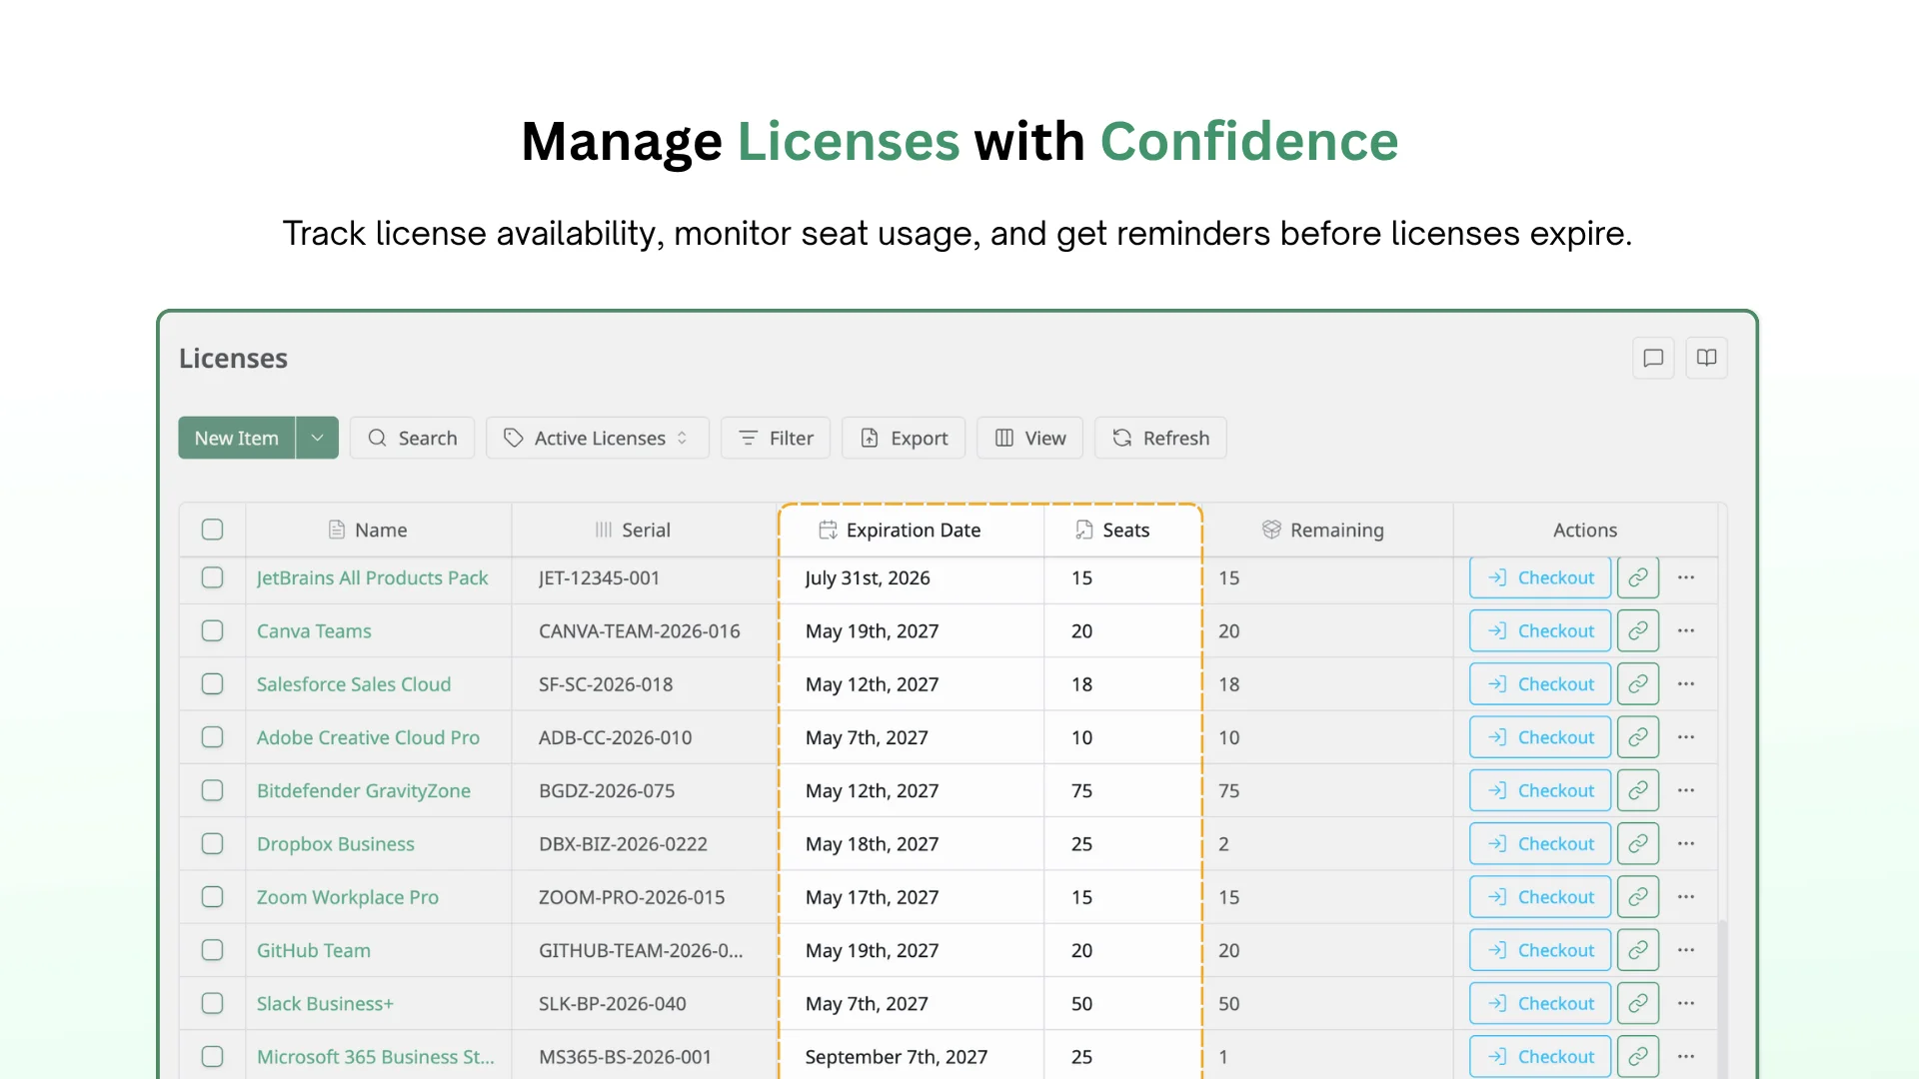Open more actions for GitHub Team
The height and width of the screenshot is (1079, 1919).
tap(1686, 950)
